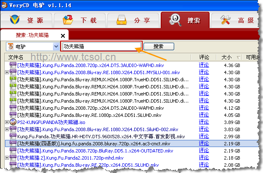Select file 3AUDIO-WAFHD.mkv
Viewport: 263px width, 173px height.
tap(90, 65)
